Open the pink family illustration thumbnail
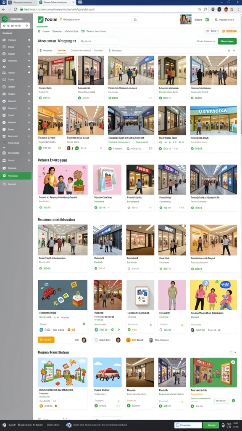Screen dimensions: 242x431 tap(63, 179)
